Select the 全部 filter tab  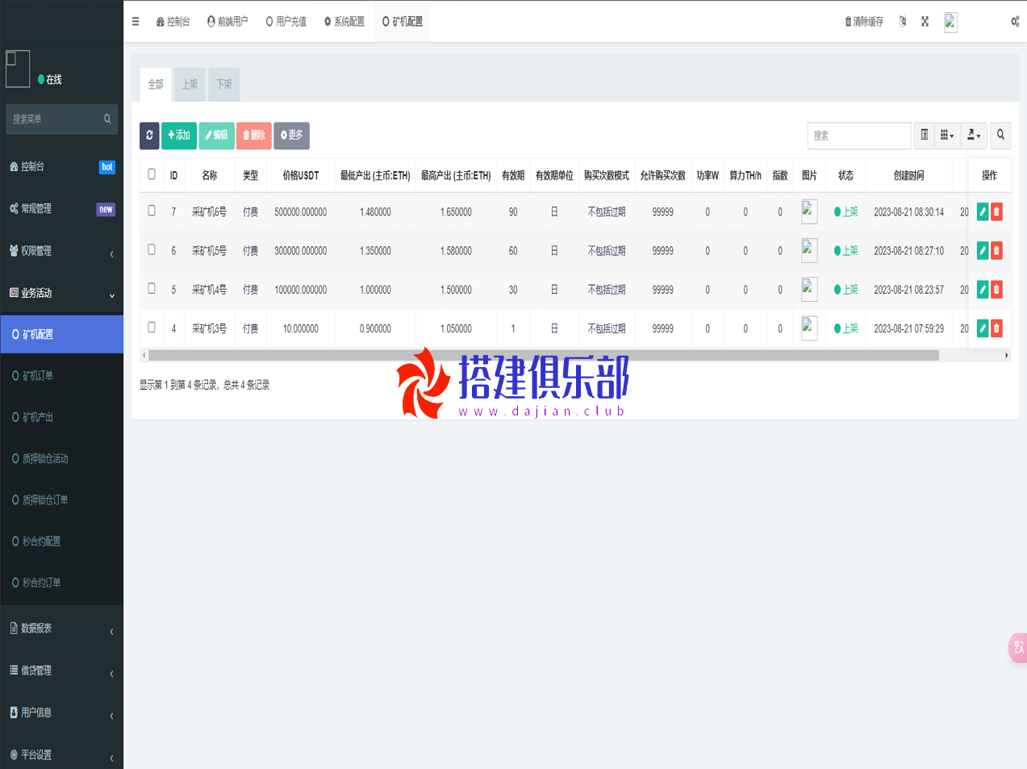click(156, 85)
